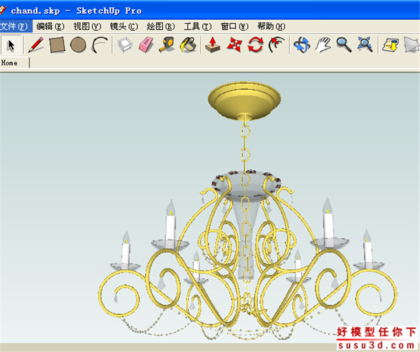Pick the Offset tool
Image resolution: width=420 pixels, height=352 pixels.
coord(276,45)
